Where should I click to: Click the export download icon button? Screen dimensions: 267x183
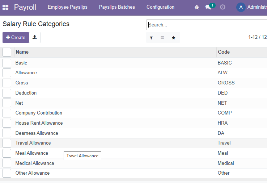click(35, 37)
